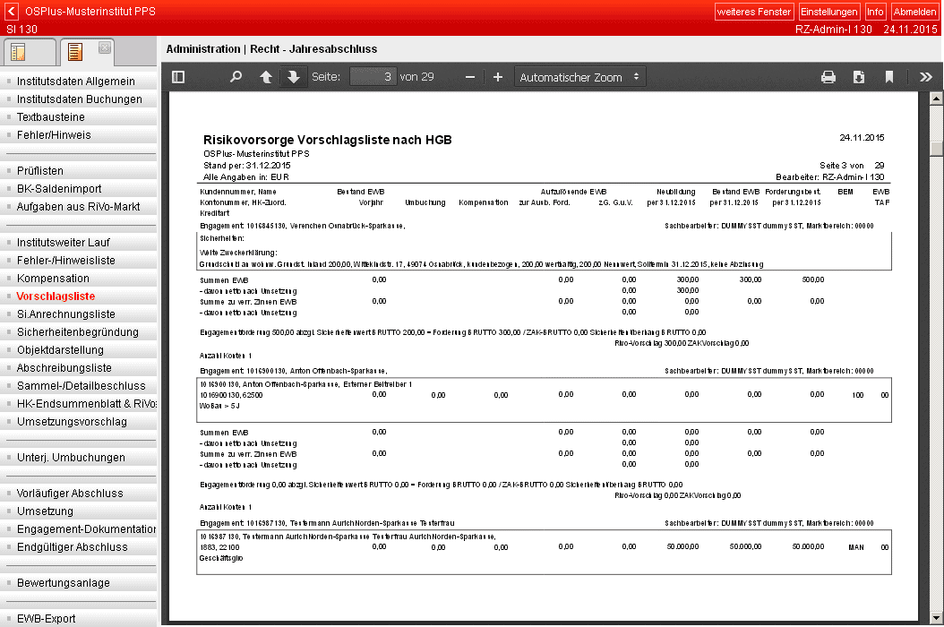Open the PDF search magnifier
Image resolution: width=944 pixels, height=627 pixels.
pyautogui.click(x=236, y=77)
